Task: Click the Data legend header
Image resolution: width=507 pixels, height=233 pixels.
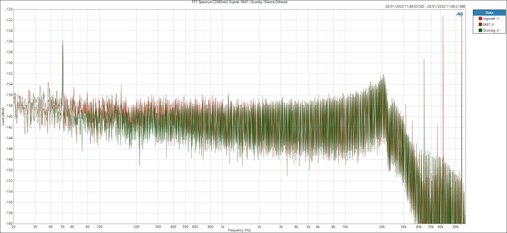Action: tap(489, 13)
